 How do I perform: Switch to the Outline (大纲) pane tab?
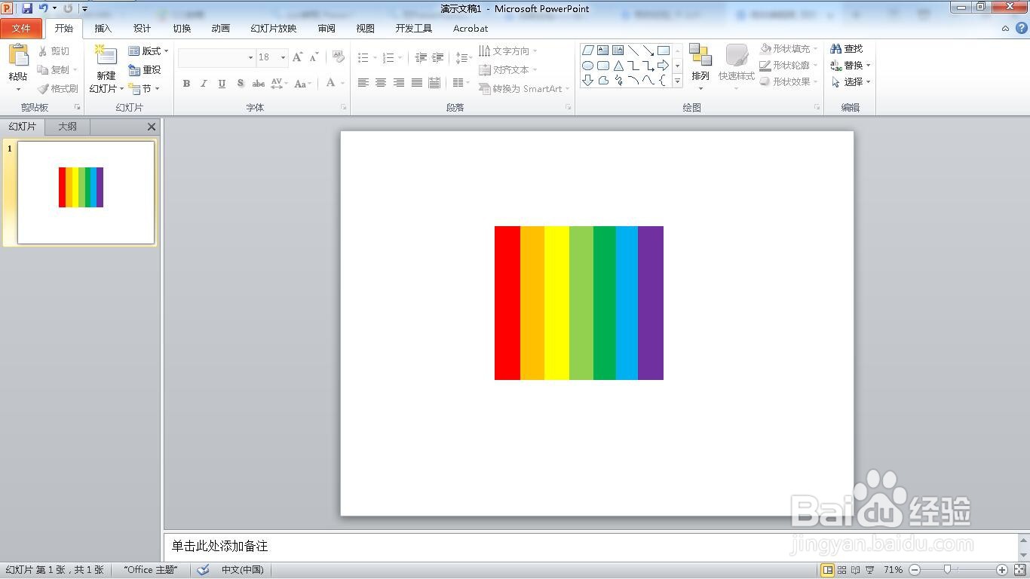coord(67,127)
